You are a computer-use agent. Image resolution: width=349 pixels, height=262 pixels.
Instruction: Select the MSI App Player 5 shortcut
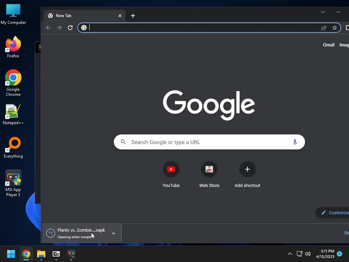pyautogui.click(x=13, y=183)
